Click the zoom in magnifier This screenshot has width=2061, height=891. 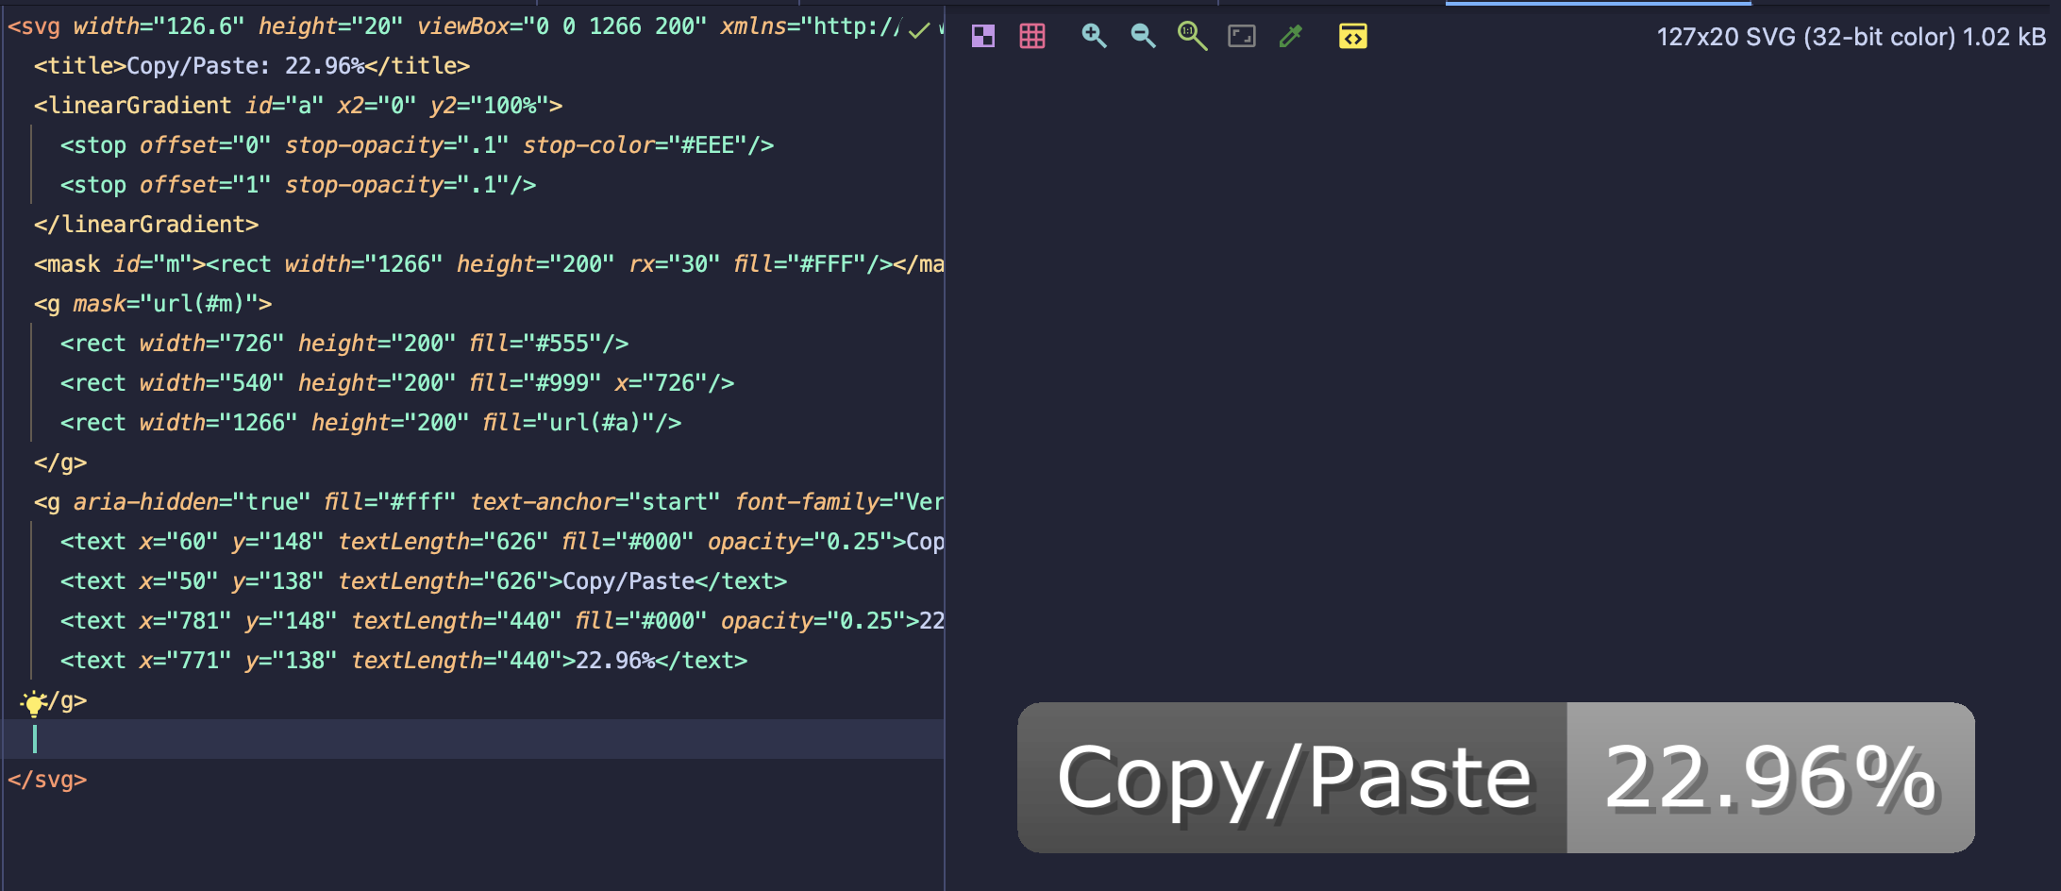click(1094, 37)
